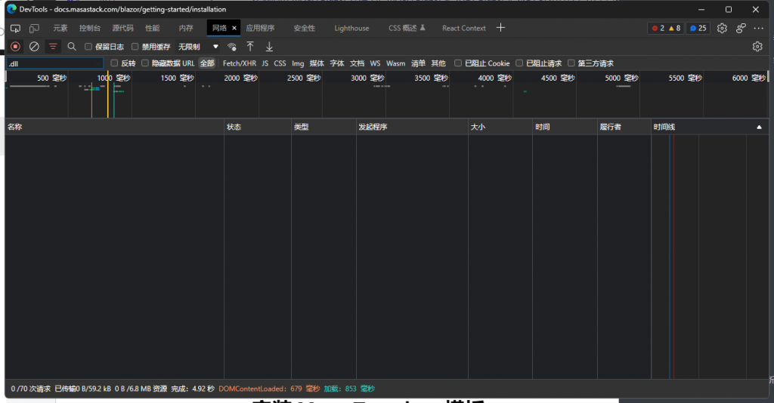
Task: Filter by Wasm requests
Action: pos(395,63)
